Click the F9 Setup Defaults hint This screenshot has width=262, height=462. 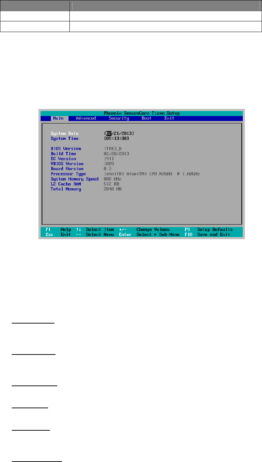coord(209,230)
